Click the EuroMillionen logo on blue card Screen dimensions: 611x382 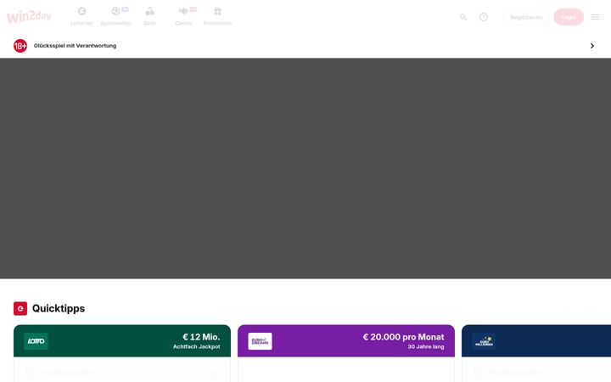[484, 341]
